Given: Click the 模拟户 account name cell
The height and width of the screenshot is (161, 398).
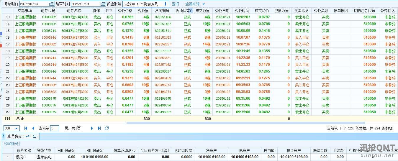Looking at the screenshot, I should [24, 157].
